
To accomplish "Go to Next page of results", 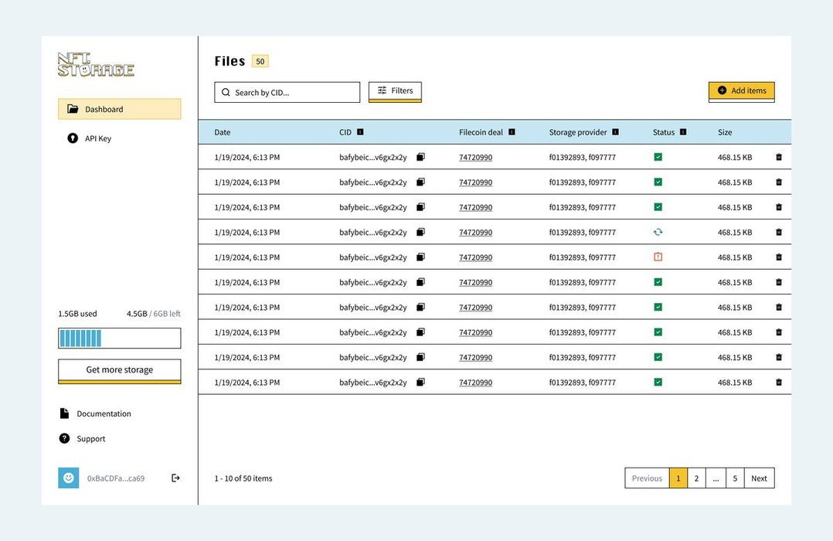I will tap(759, 478).
